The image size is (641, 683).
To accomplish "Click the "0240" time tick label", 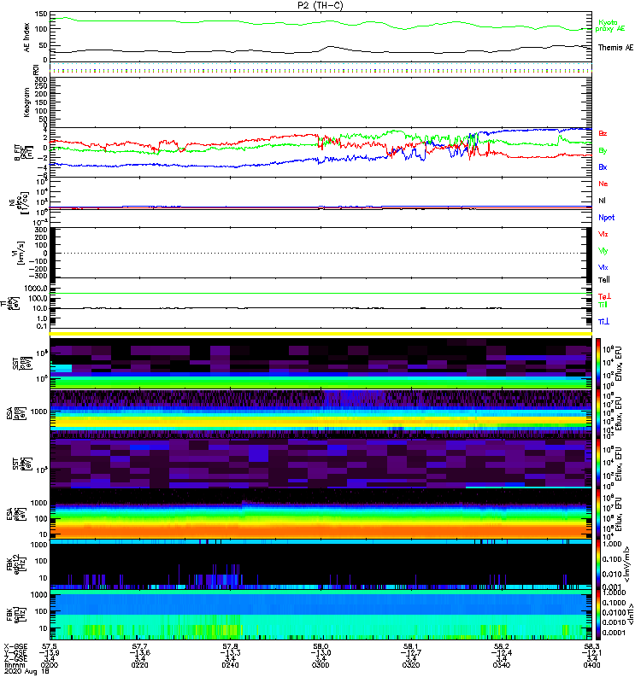I will click(230, 665).
